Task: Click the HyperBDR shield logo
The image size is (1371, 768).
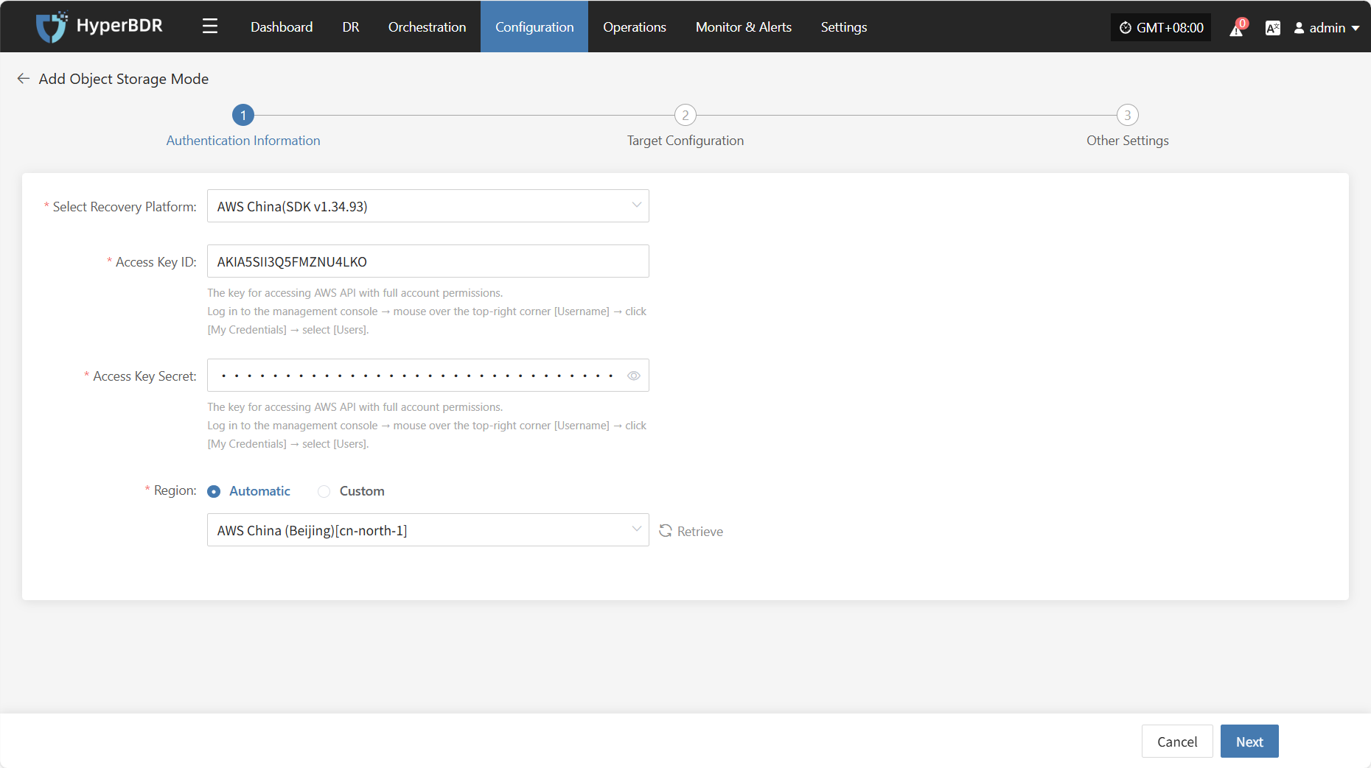Action: coord(52,27)
